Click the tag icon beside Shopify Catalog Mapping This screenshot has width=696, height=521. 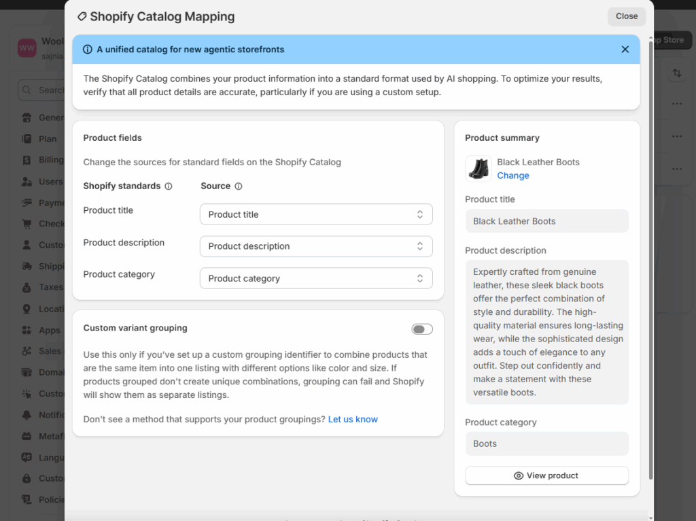click(x=82, y=16)
